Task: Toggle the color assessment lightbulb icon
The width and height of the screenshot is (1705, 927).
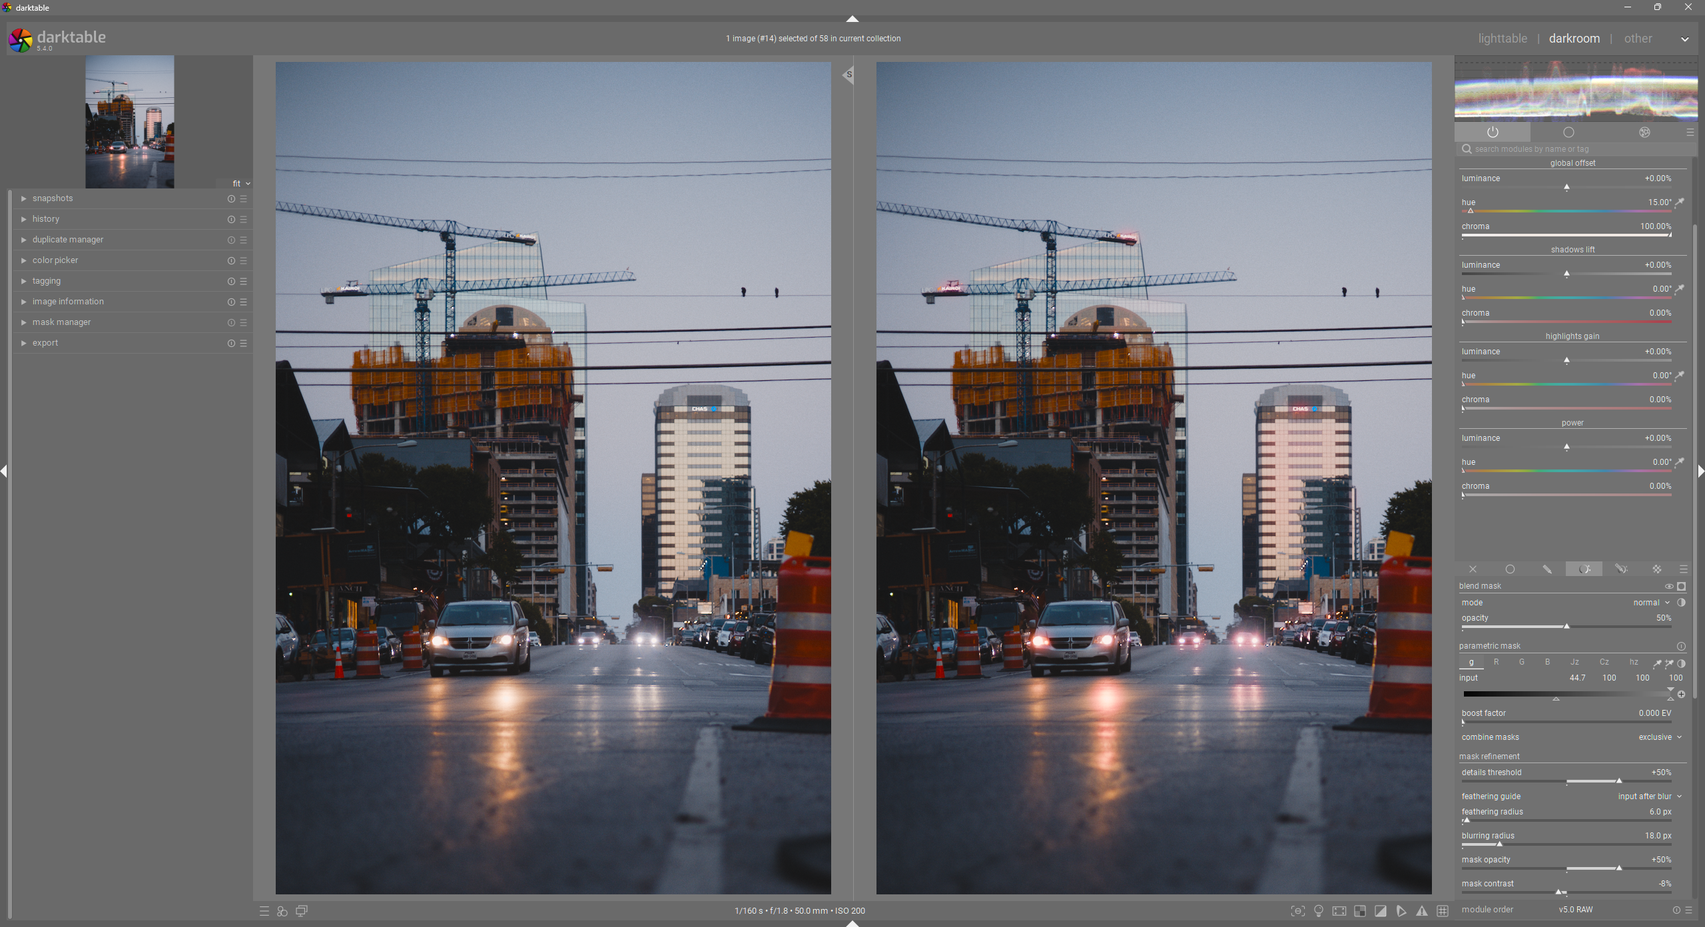Action: coord(1318,910)
